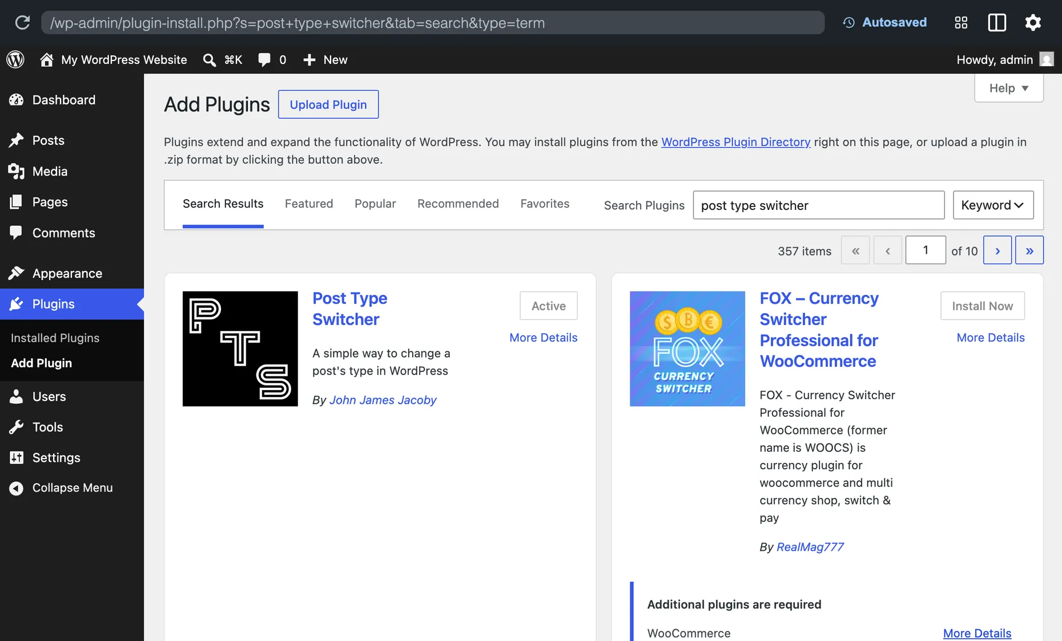
Task: Open the Post Type Switcher title link
Action: pos(350,309)
